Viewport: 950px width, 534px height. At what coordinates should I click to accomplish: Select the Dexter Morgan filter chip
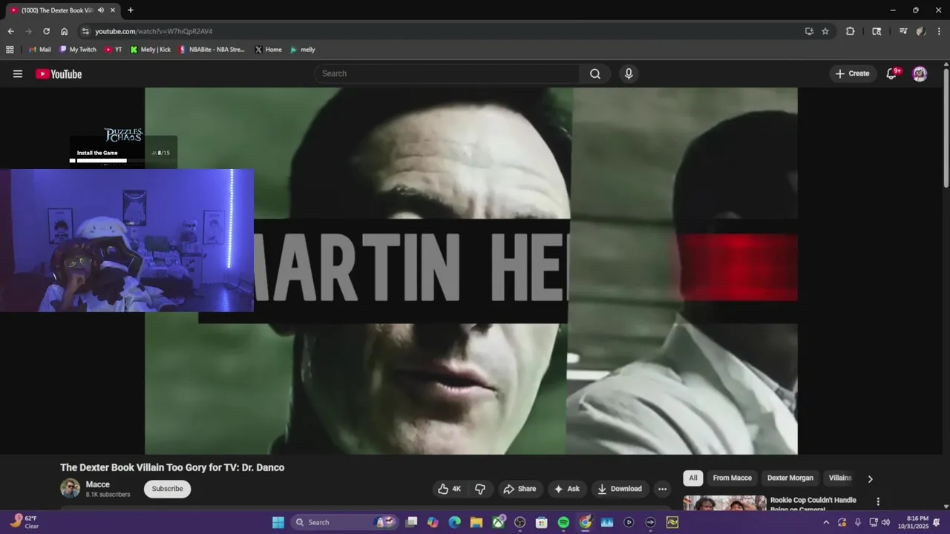790,478
